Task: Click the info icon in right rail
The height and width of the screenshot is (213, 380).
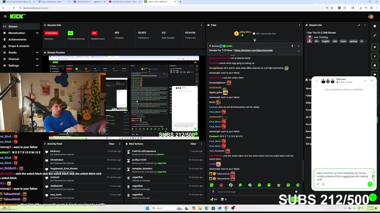Action: pyautogui.click(x=375, y=26)
